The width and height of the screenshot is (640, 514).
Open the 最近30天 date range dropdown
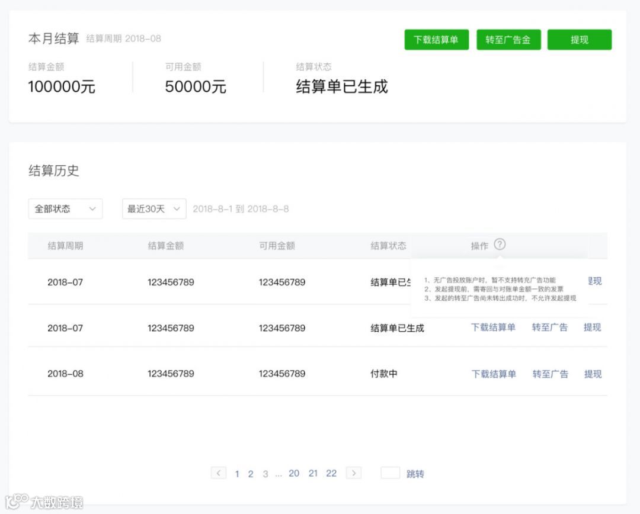click(x=154, y=209)
